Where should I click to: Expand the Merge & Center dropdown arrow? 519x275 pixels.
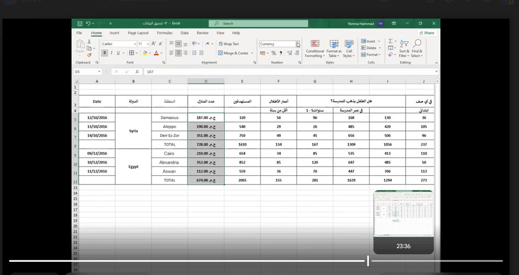pos(252,53)
